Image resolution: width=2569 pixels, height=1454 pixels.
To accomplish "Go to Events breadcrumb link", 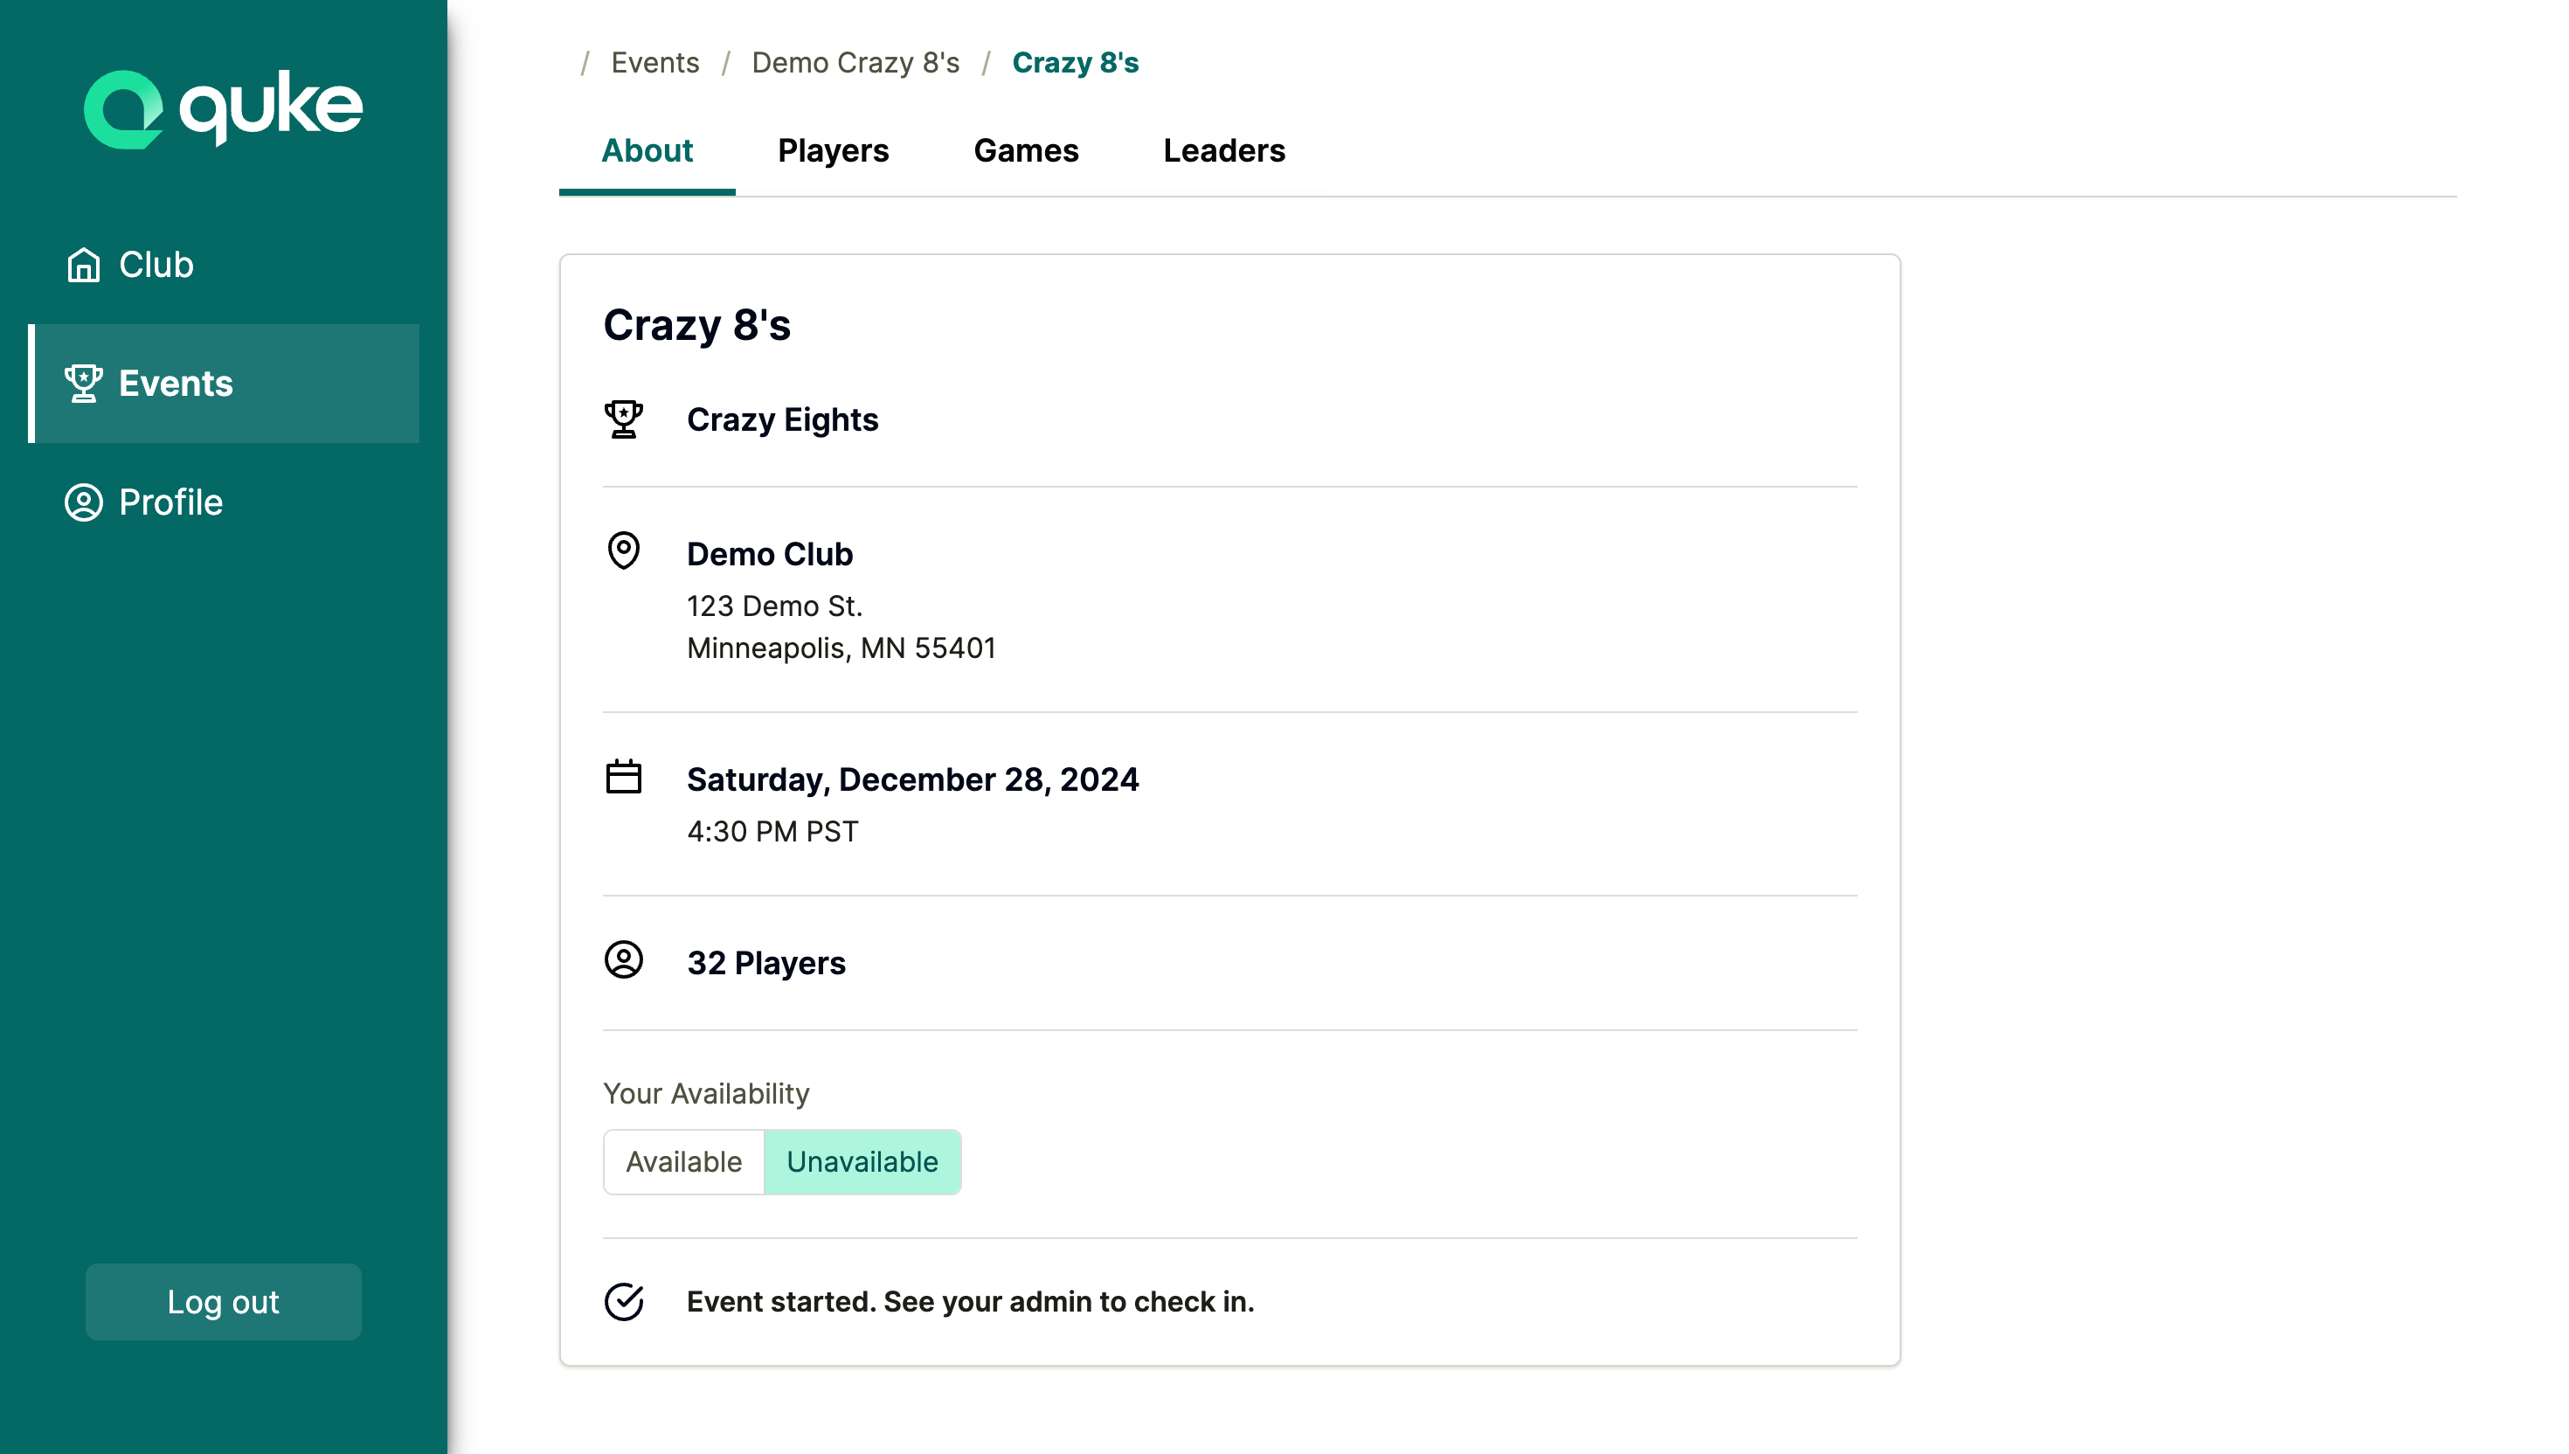I will click(655, 63).
